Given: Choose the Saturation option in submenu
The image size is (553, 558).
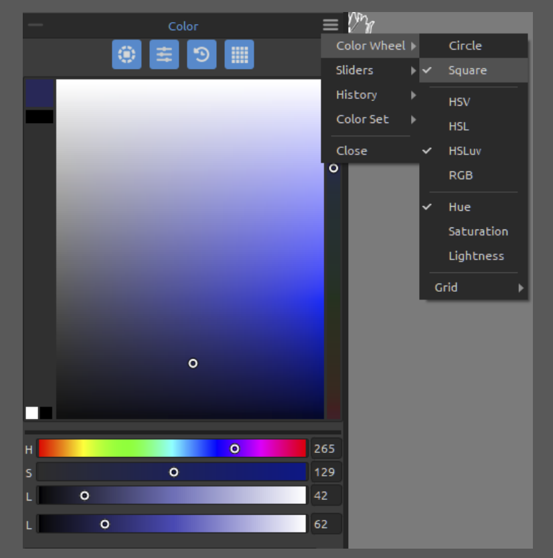Looking at the screenshot, I should [x=477, y=231].
